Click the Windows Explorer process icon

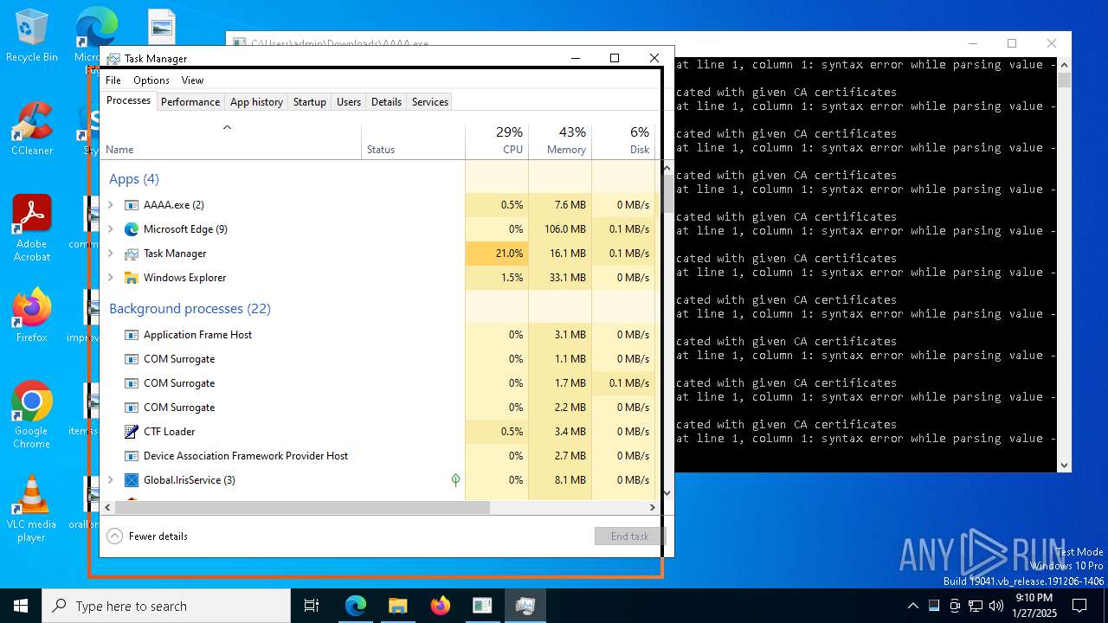pos(132,278)
